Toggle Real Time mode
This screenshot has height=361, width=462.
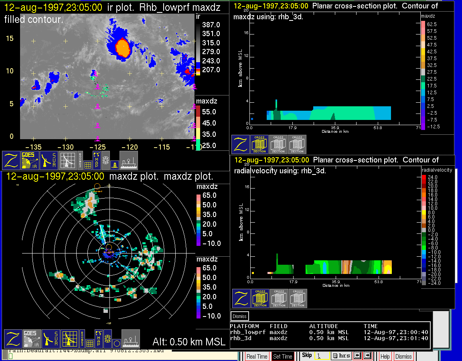257,356
